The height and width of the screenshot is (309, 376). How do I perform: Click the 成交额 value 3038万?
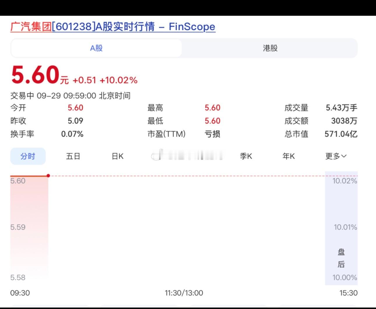coord(344,121)
